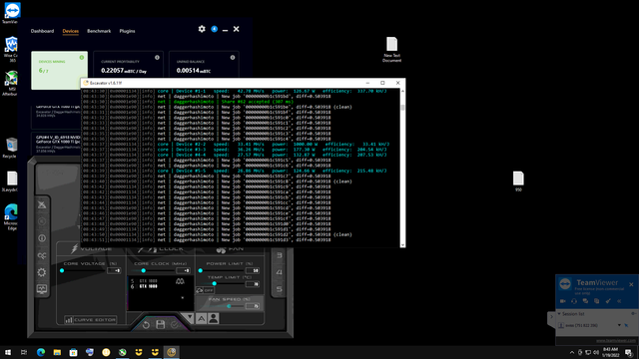Open Windows Start menu

tap(8, 352)
